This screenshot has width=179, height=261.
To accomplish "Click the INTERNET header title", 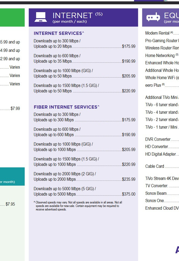I will pos(72,16).
